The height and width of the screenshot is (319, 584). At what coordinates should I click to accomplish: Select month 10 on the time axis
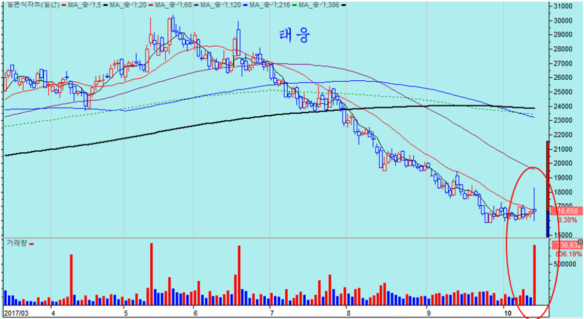pos(508,312)
